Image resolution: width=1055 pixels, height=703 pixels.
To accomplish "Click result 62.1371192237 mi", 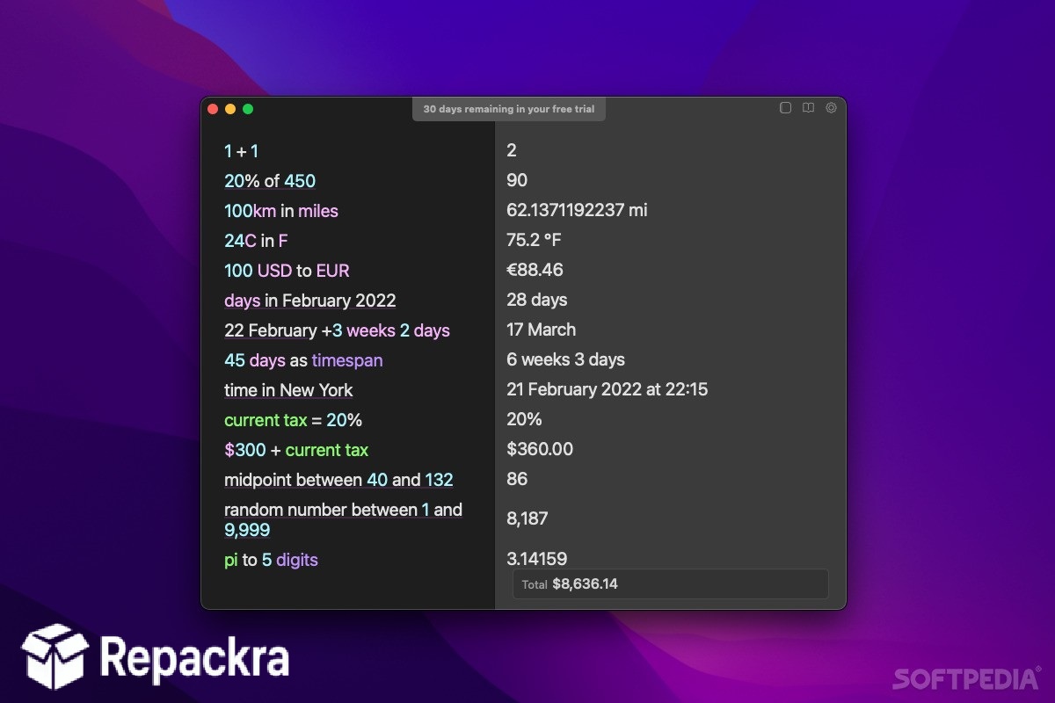I will 577,210.
